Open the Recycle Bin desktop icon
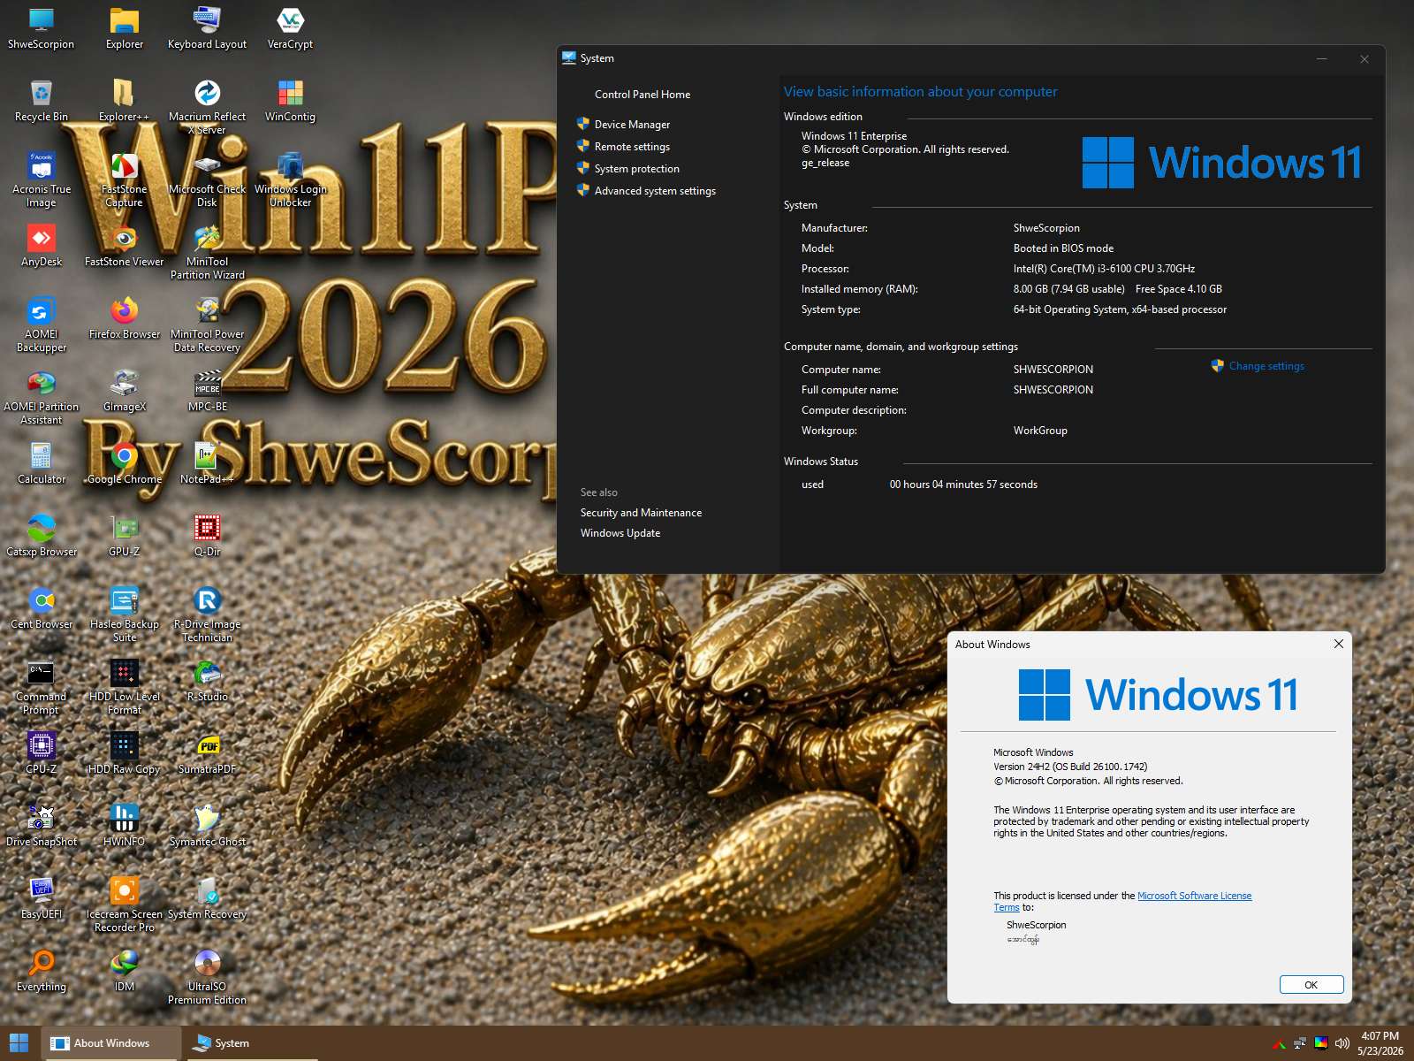The height and width of the screenshot is (1061, 1414). click(42, 102)
